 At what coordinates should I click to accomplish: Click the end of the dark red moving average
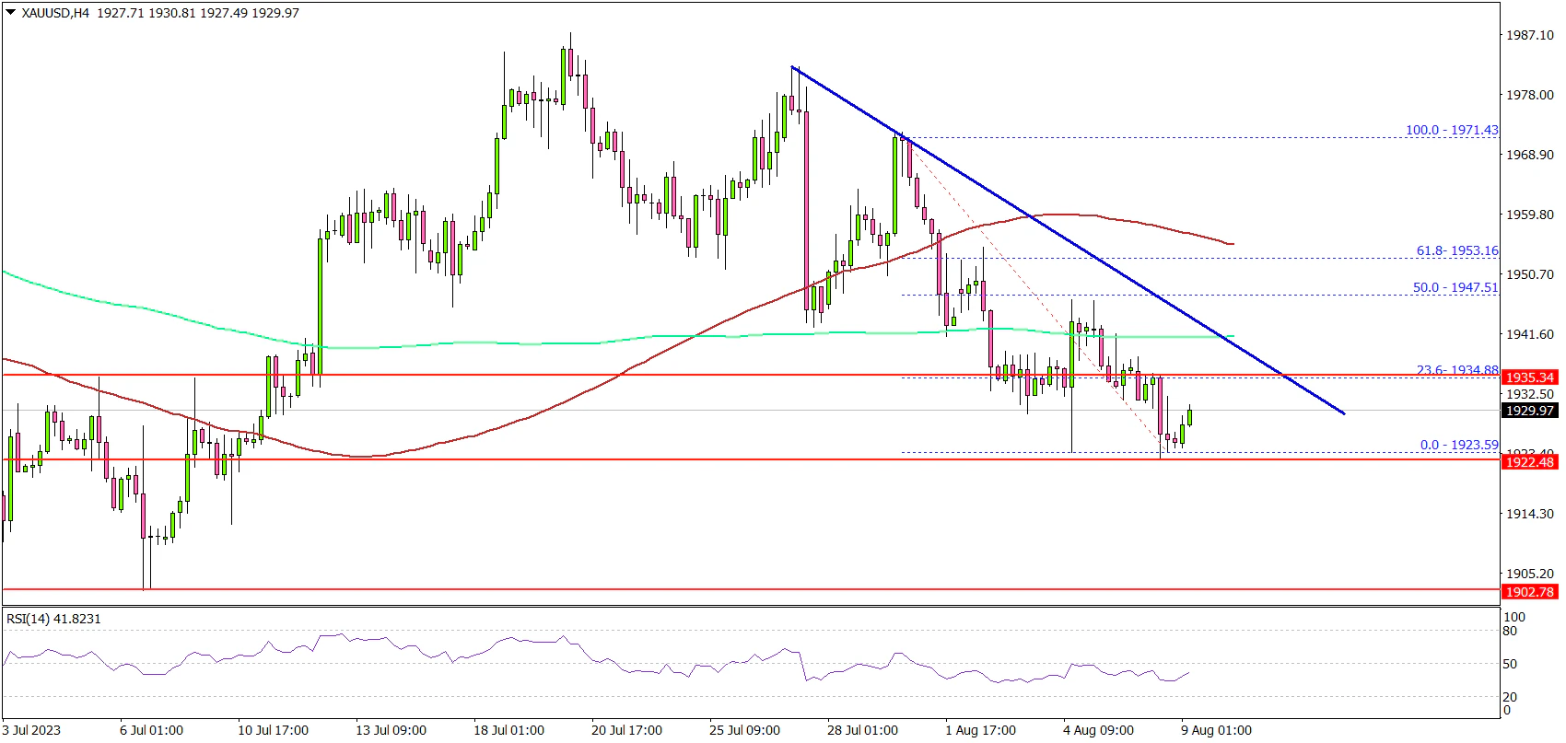tap(1233, 244)
